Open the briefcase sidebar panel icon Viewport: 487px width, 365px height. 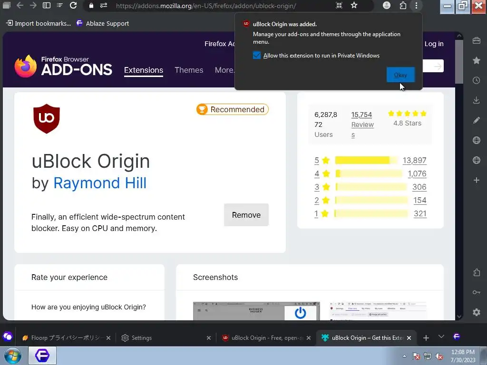pos(477,40)
